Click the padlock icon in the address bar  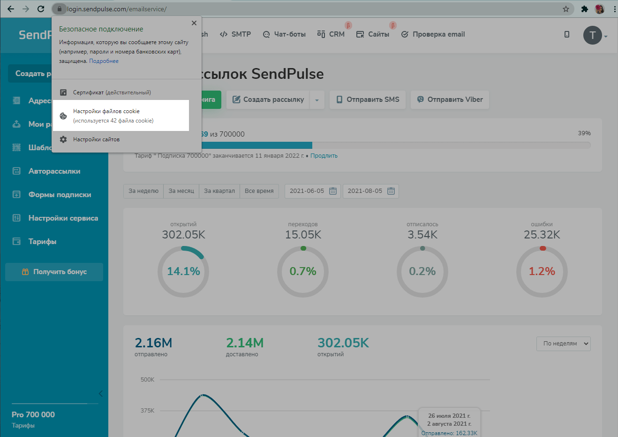(59, 9)
